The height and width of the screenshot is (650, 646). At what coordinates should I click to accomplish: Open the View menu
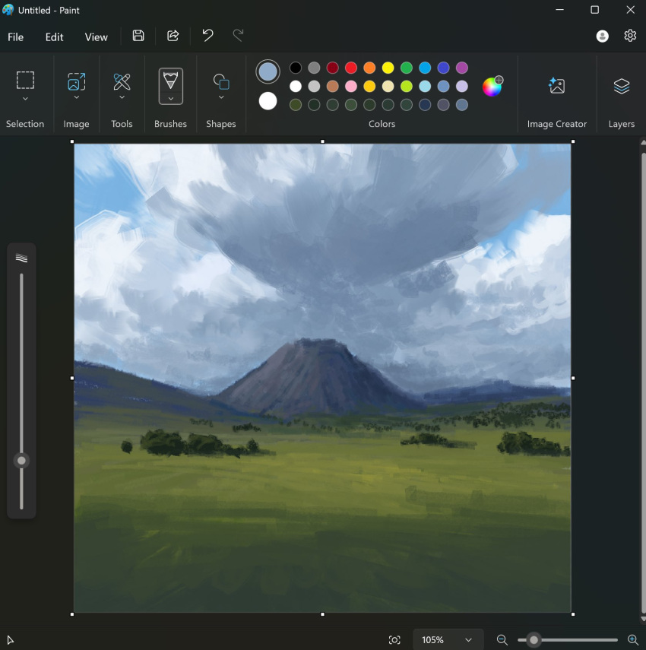(96, 36)
